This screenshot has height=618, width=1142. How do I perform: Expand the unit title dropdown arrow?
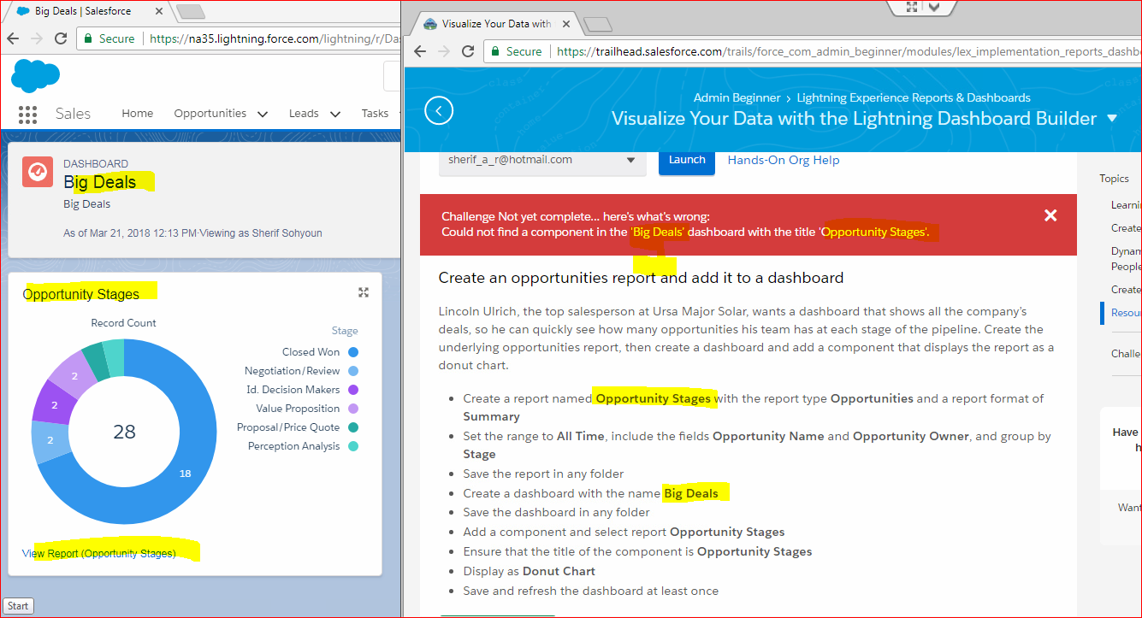[1112, 119]
